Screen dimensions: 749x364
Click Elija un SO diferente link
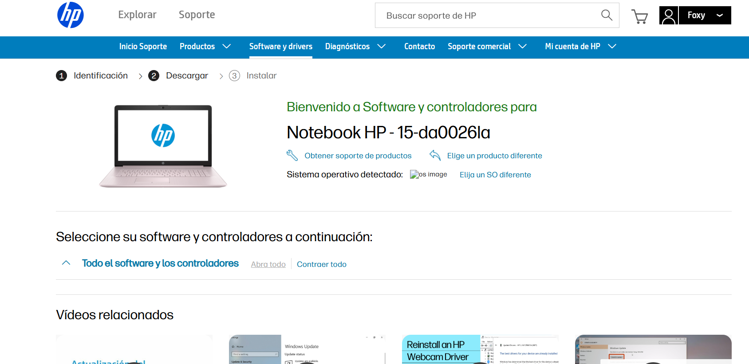coord(495,175)
